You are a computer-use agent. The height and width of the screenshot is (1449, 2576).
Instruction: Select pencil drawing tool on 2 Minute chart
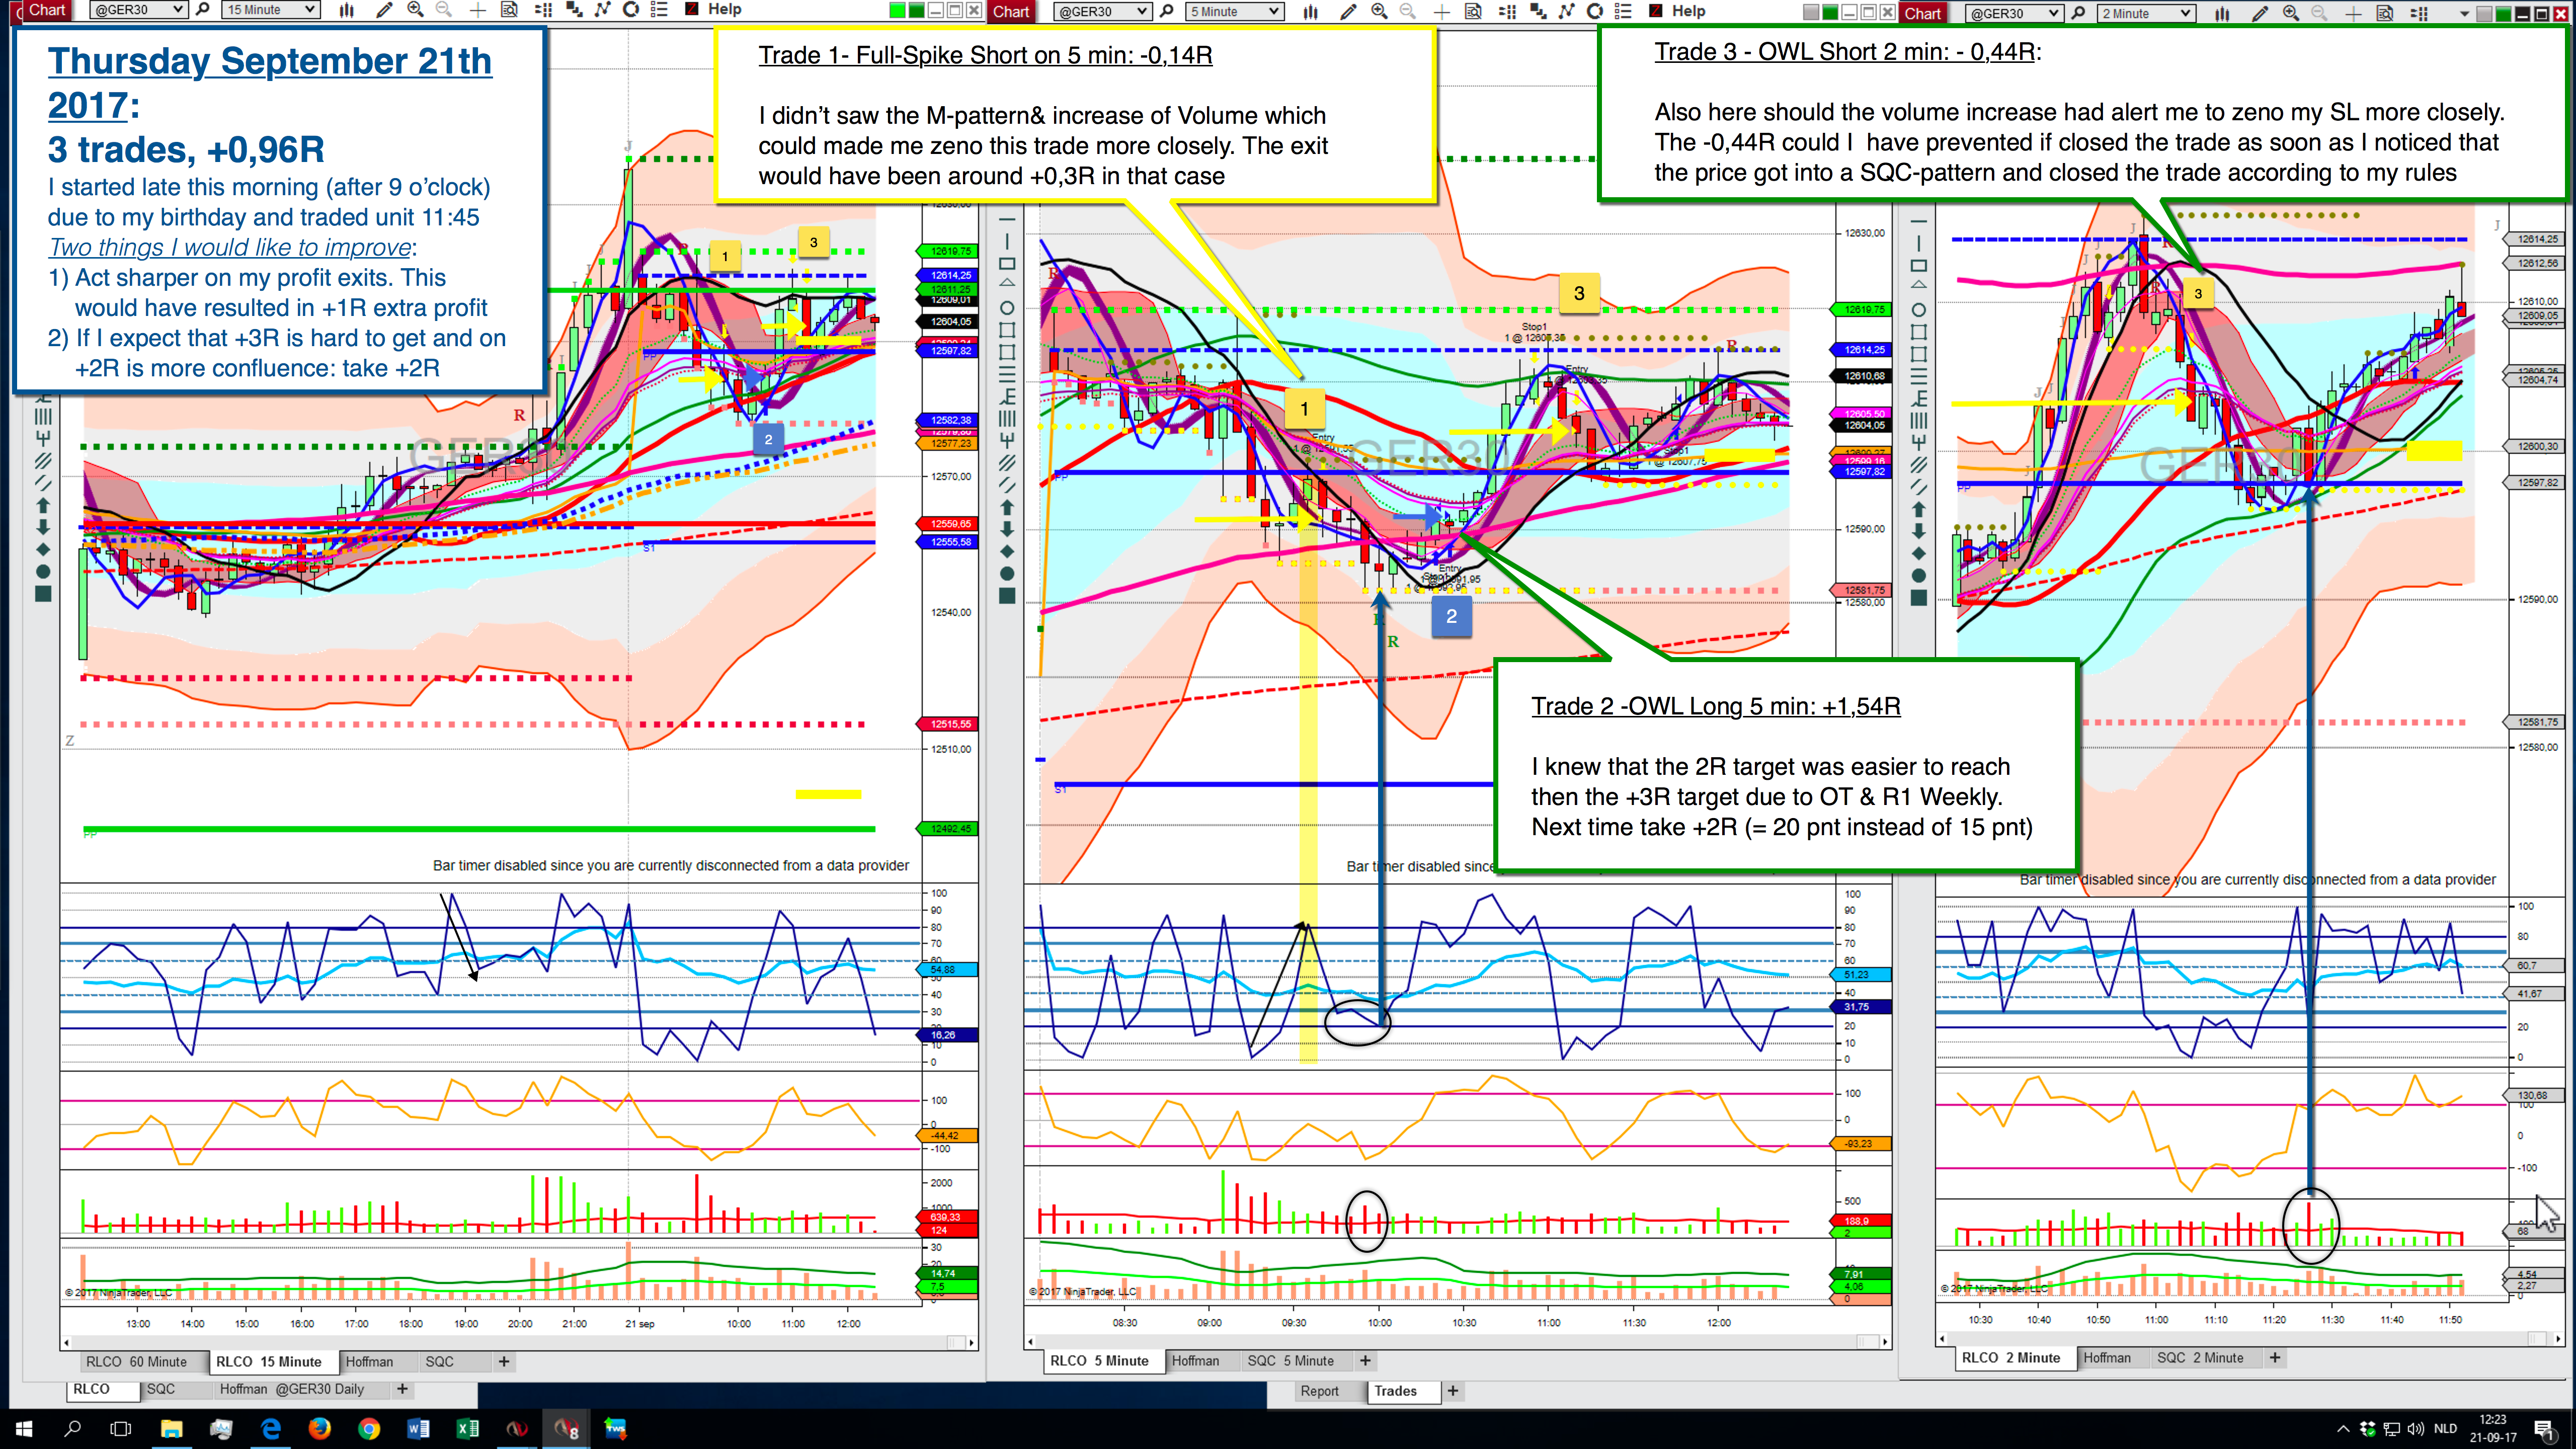[2260, 14]
